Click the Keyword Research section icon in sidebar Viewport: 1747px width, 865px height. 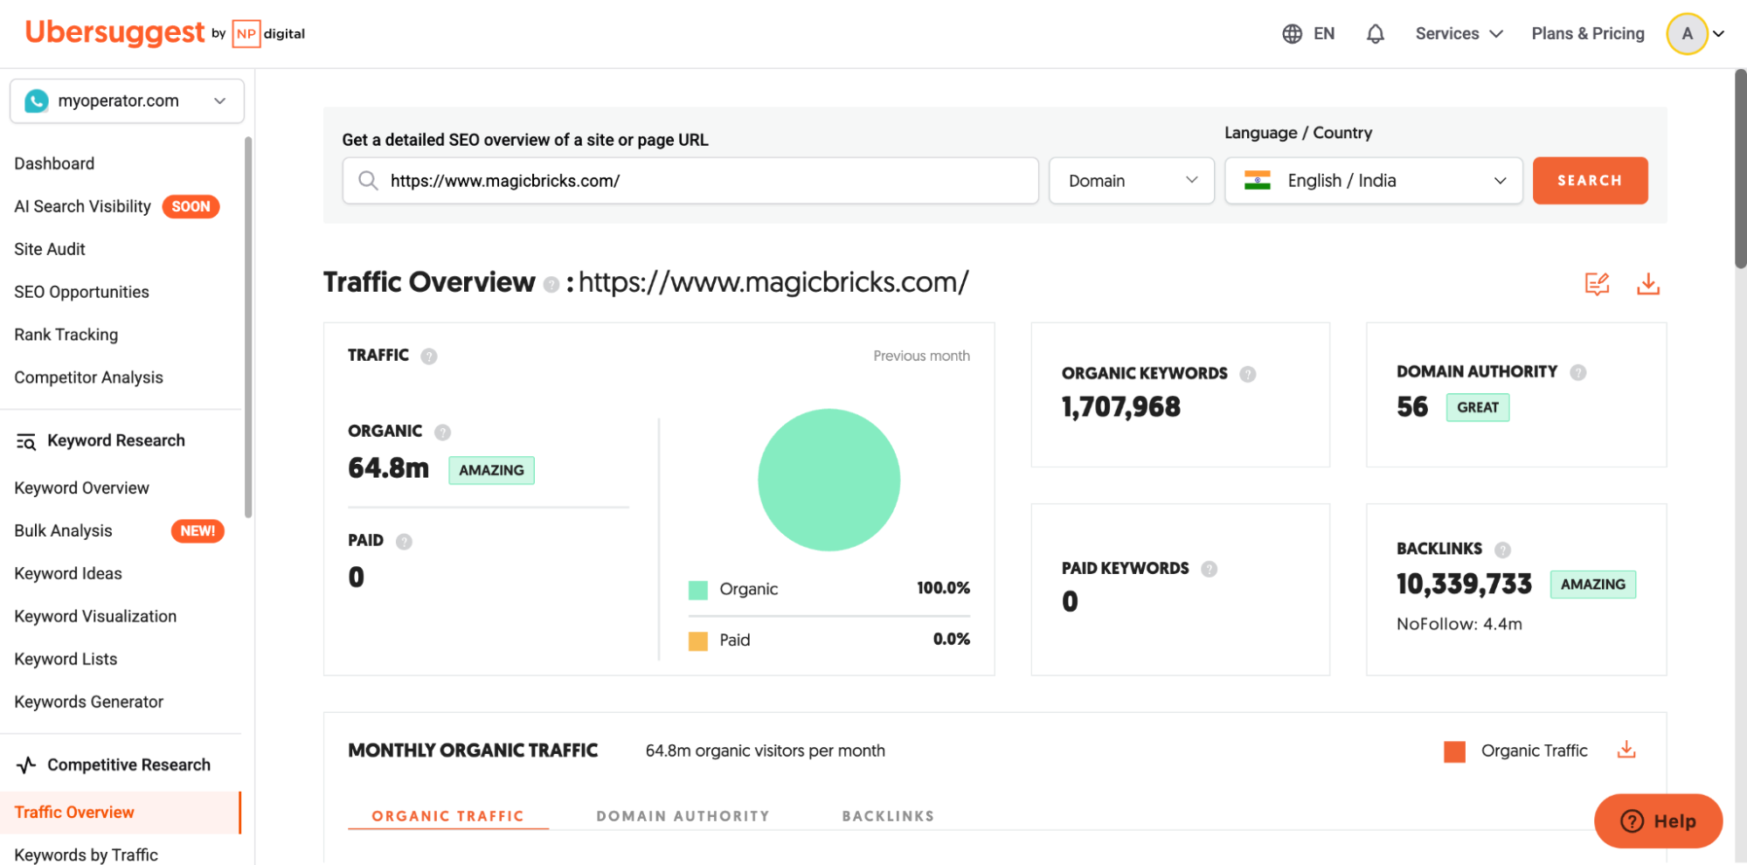point(25,440)
